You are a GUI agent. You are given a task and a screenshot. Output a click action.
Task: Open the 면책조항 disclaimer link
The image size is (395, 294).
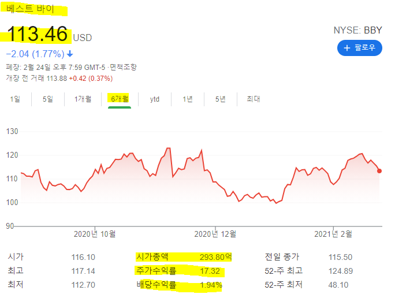pyautogui.click(x=124, y=67)
